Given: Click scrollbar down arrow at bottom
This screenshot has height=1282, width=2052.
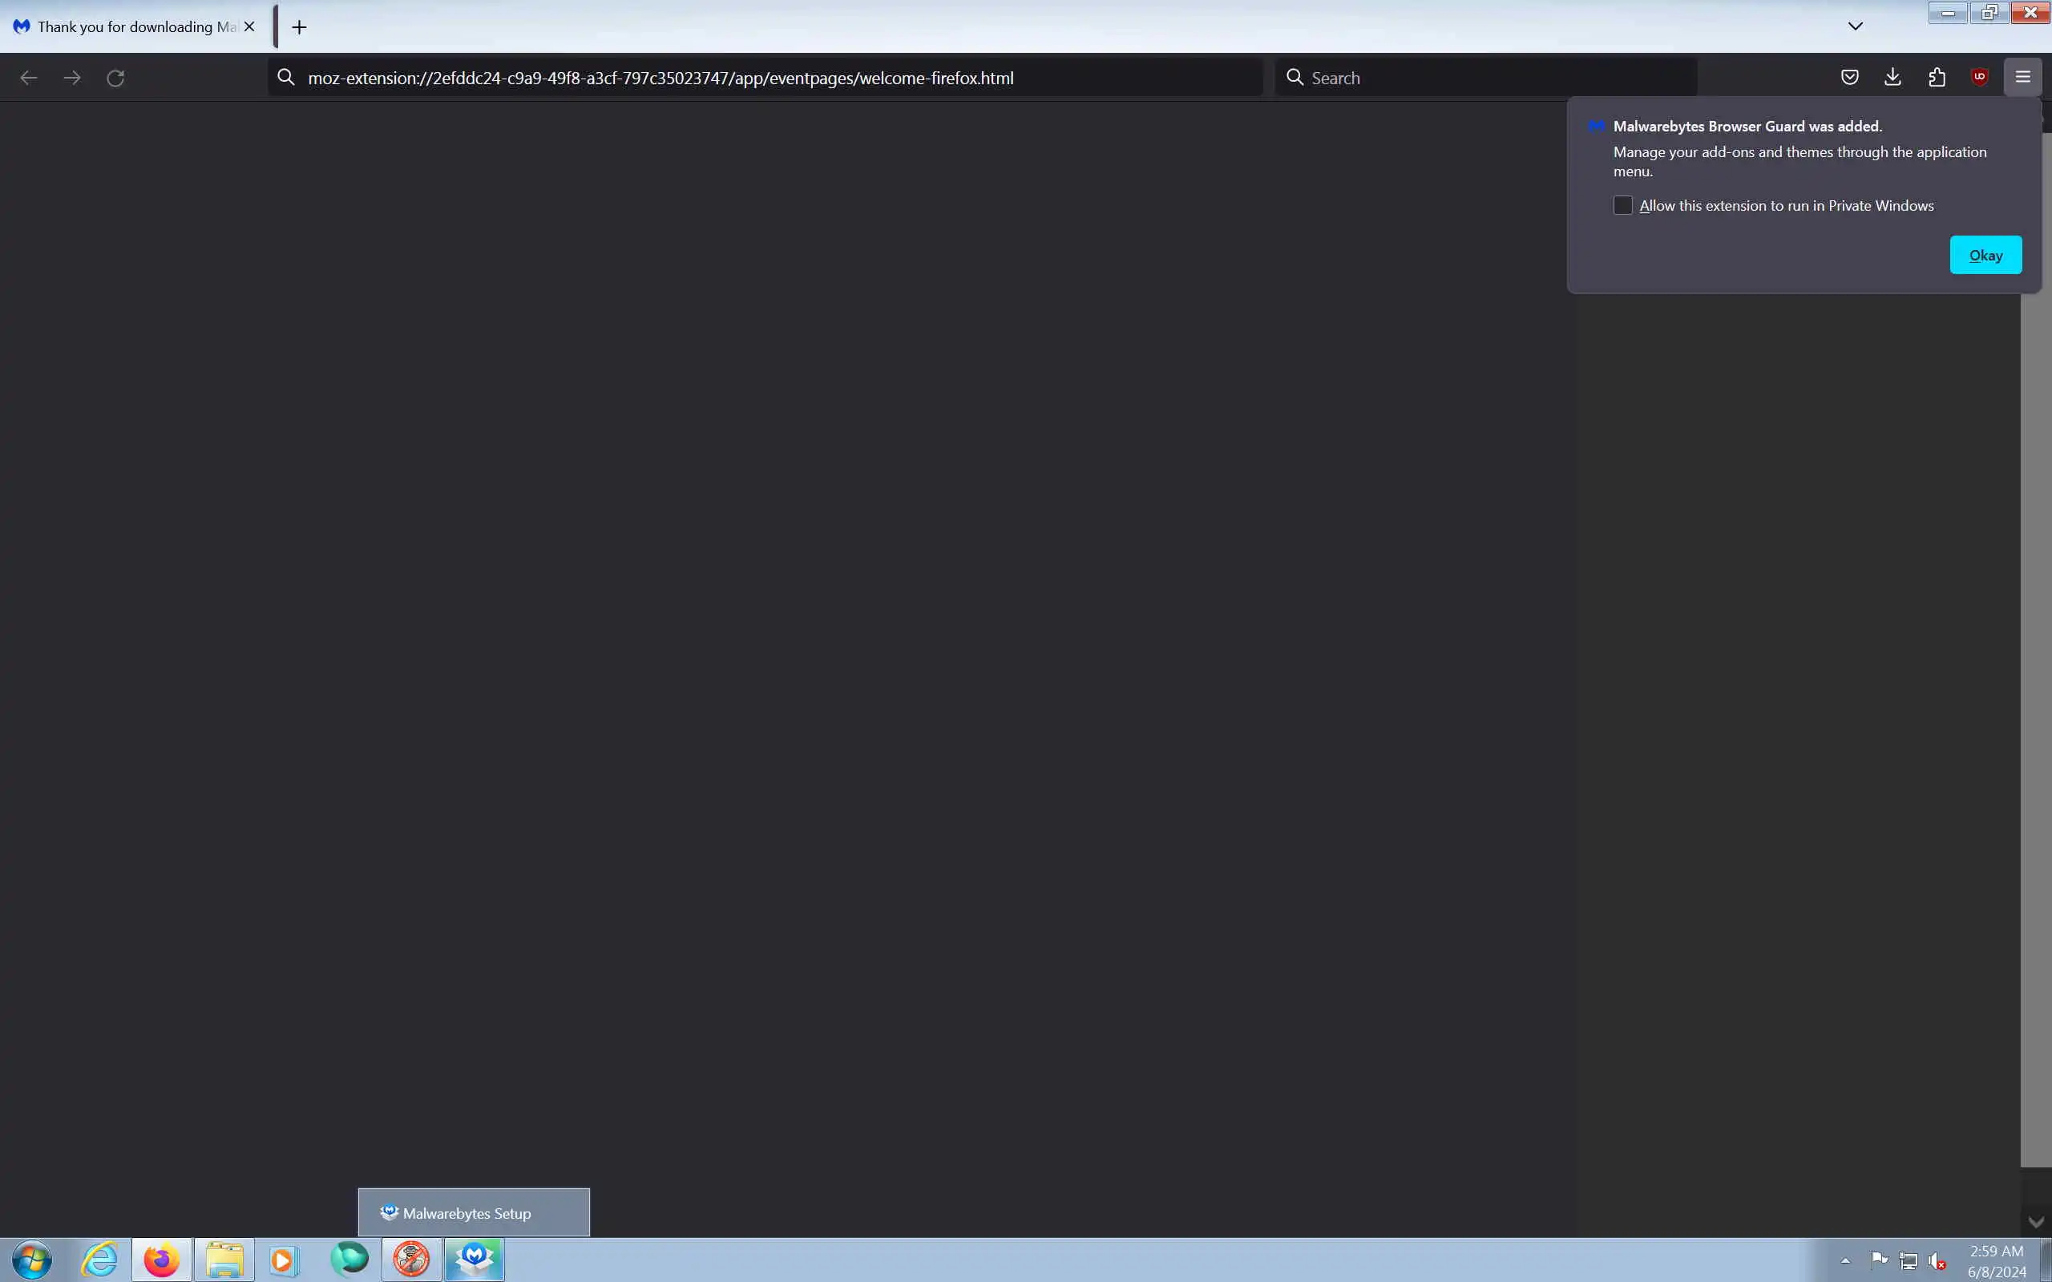Looking at the screenshot, I should [2036, 1222].
